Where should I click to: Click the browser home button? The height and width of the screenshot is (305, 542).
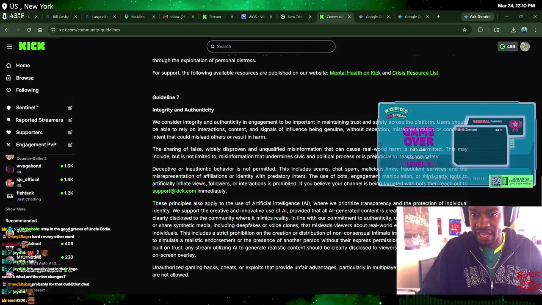click(40, 30)
